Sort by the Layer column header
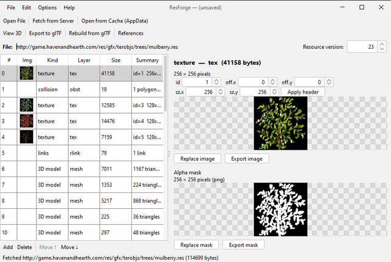391x262 pixels. [84, 60]
